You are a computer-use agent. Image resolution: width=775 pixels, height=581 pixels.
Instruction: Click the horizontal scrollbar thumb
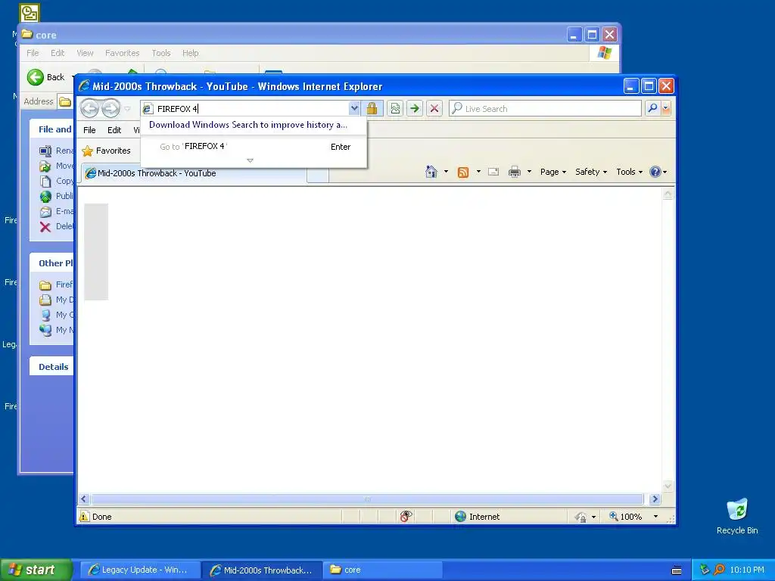click(367, 499)
